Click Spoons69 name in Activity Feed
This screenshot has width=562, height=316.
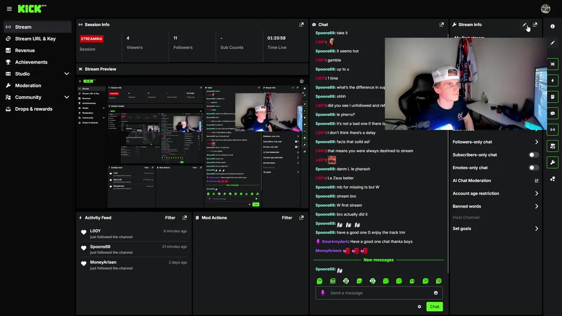coord(100,247)
